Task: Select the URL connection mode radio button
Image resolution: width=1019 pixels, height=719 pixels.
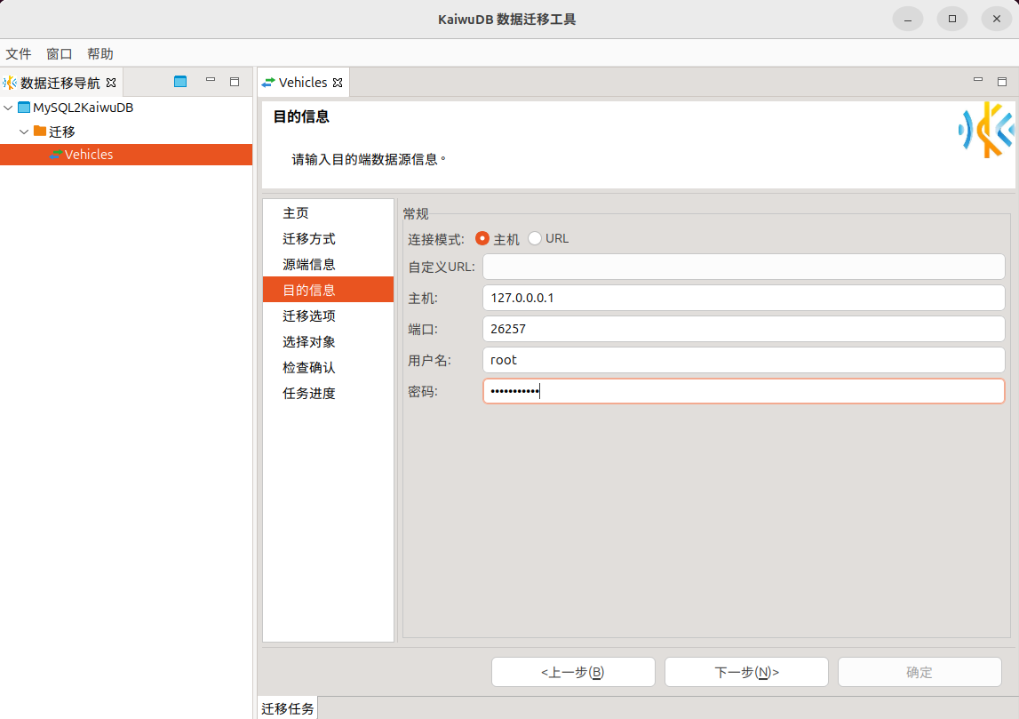Action: tap(535, 238)
